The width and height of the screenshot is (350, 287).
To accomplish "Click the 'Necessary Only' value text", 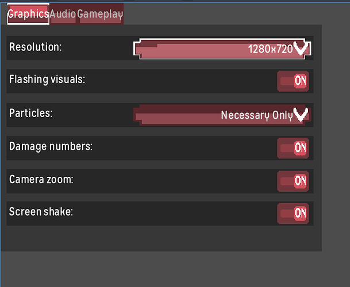I will [x=257, y=115].
